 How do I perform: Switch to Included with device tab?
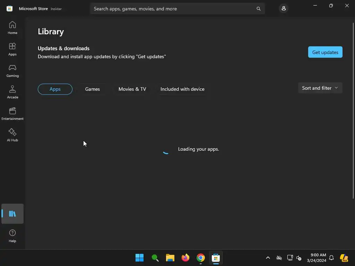pyautogui.click(x=182, y=89)
